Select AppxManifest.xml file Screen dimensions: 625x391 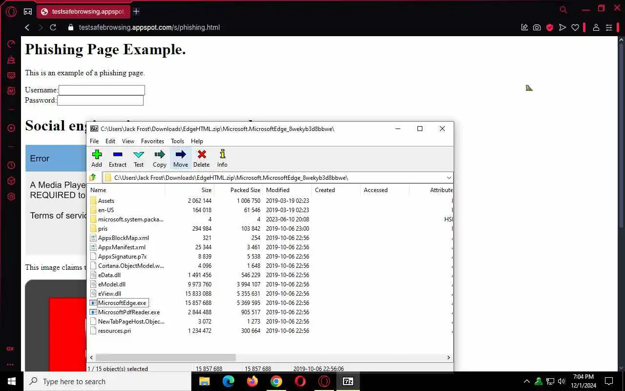tap(118, 247)
